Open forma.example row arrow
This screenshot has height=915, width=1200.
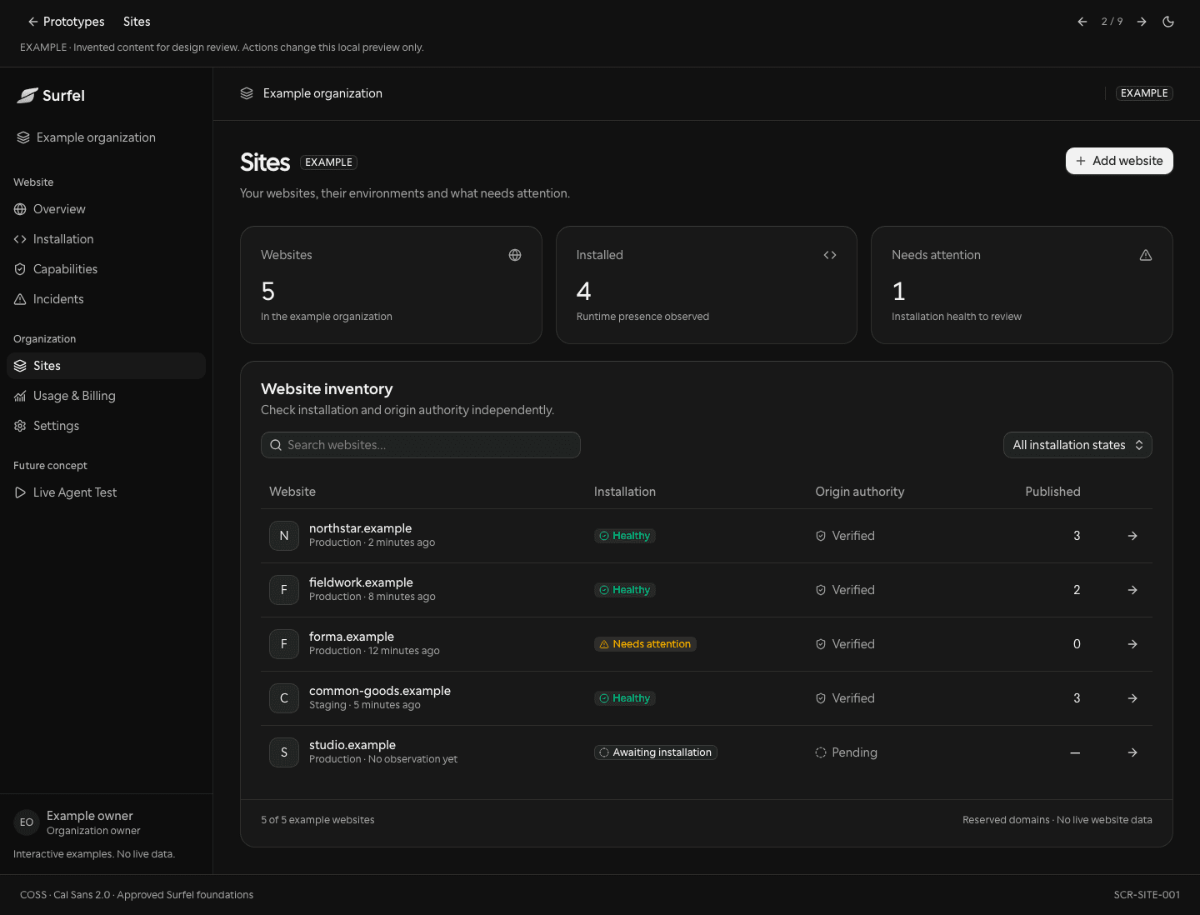(1132, 644)
